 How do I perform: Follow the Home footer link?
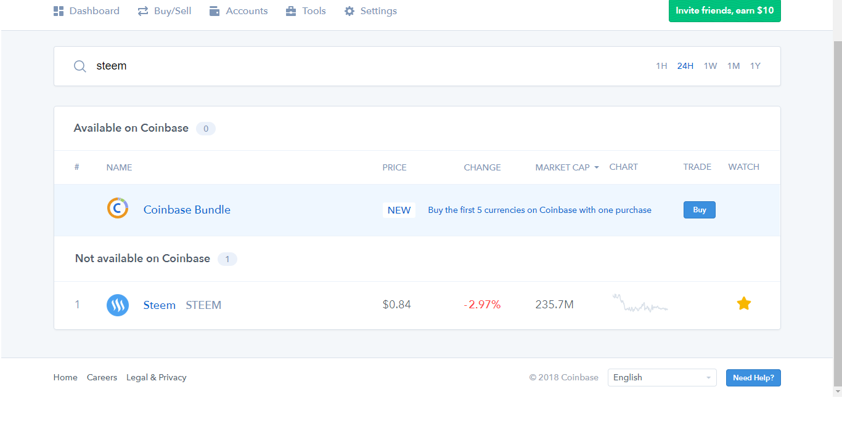point(65,377)
